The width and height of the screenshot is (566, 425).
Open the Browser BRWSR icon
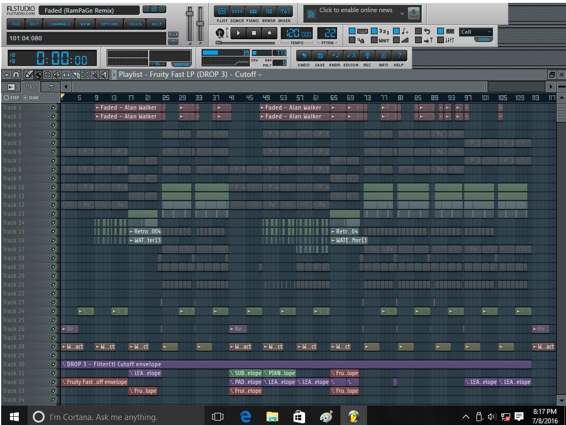pos(269,11)
